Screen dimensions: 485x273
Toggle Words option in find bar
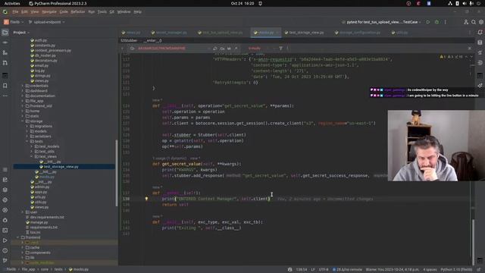coord(229,49)
